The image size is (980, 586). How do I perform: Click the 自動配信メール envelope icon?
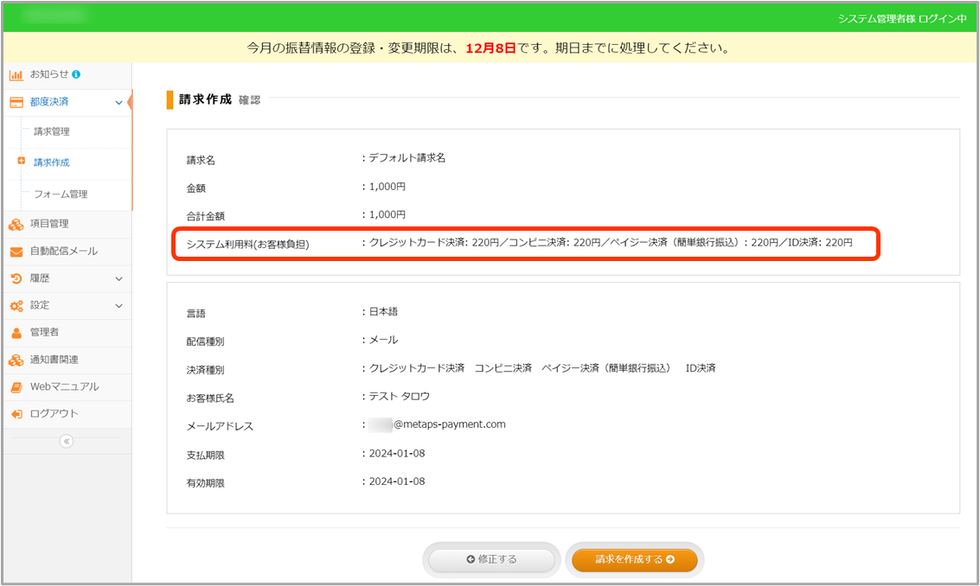tap(16, 252)
